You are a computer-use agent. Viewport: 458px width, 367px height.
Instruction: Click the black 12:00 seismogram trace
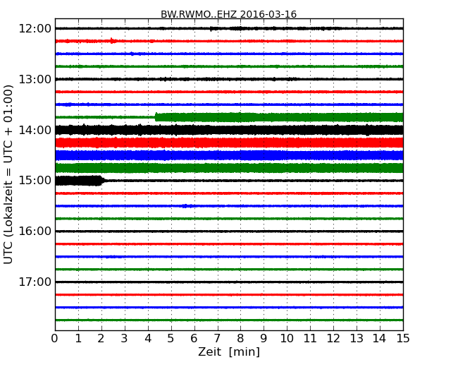pyautogui.click(x=229, y=28)
